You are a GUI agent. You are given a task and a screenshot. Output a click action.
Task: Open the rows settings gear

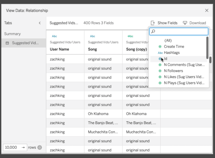40,147
